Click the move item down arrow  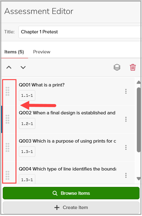point(23,67)
